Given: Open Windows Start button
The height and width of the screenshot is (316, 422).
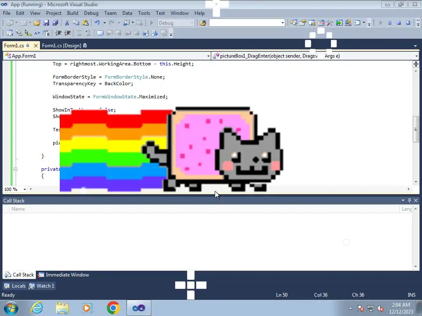Looking at the screenshot, I should (x=11, y=308).
